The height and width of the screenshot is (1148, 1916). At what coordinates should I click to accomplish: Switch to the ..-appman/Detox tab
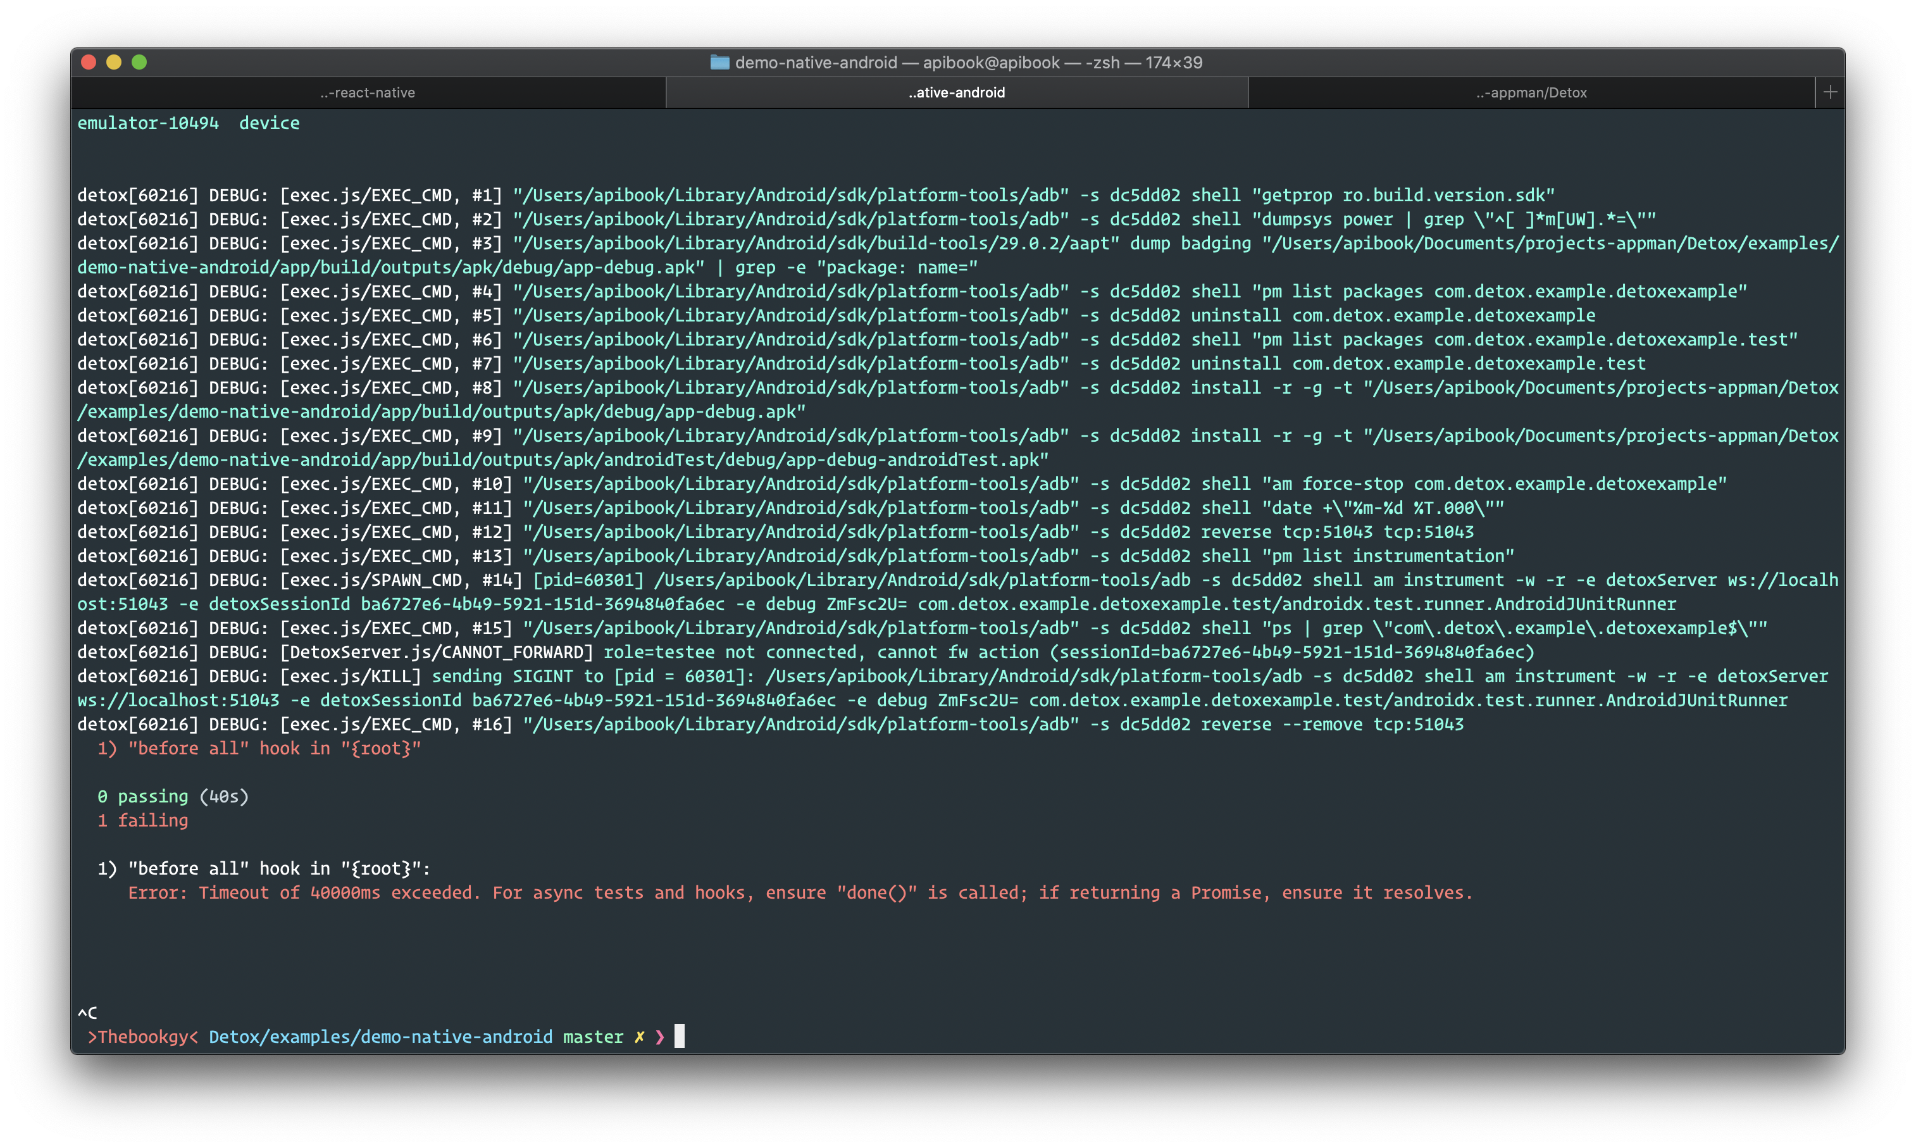point(1531,92)
